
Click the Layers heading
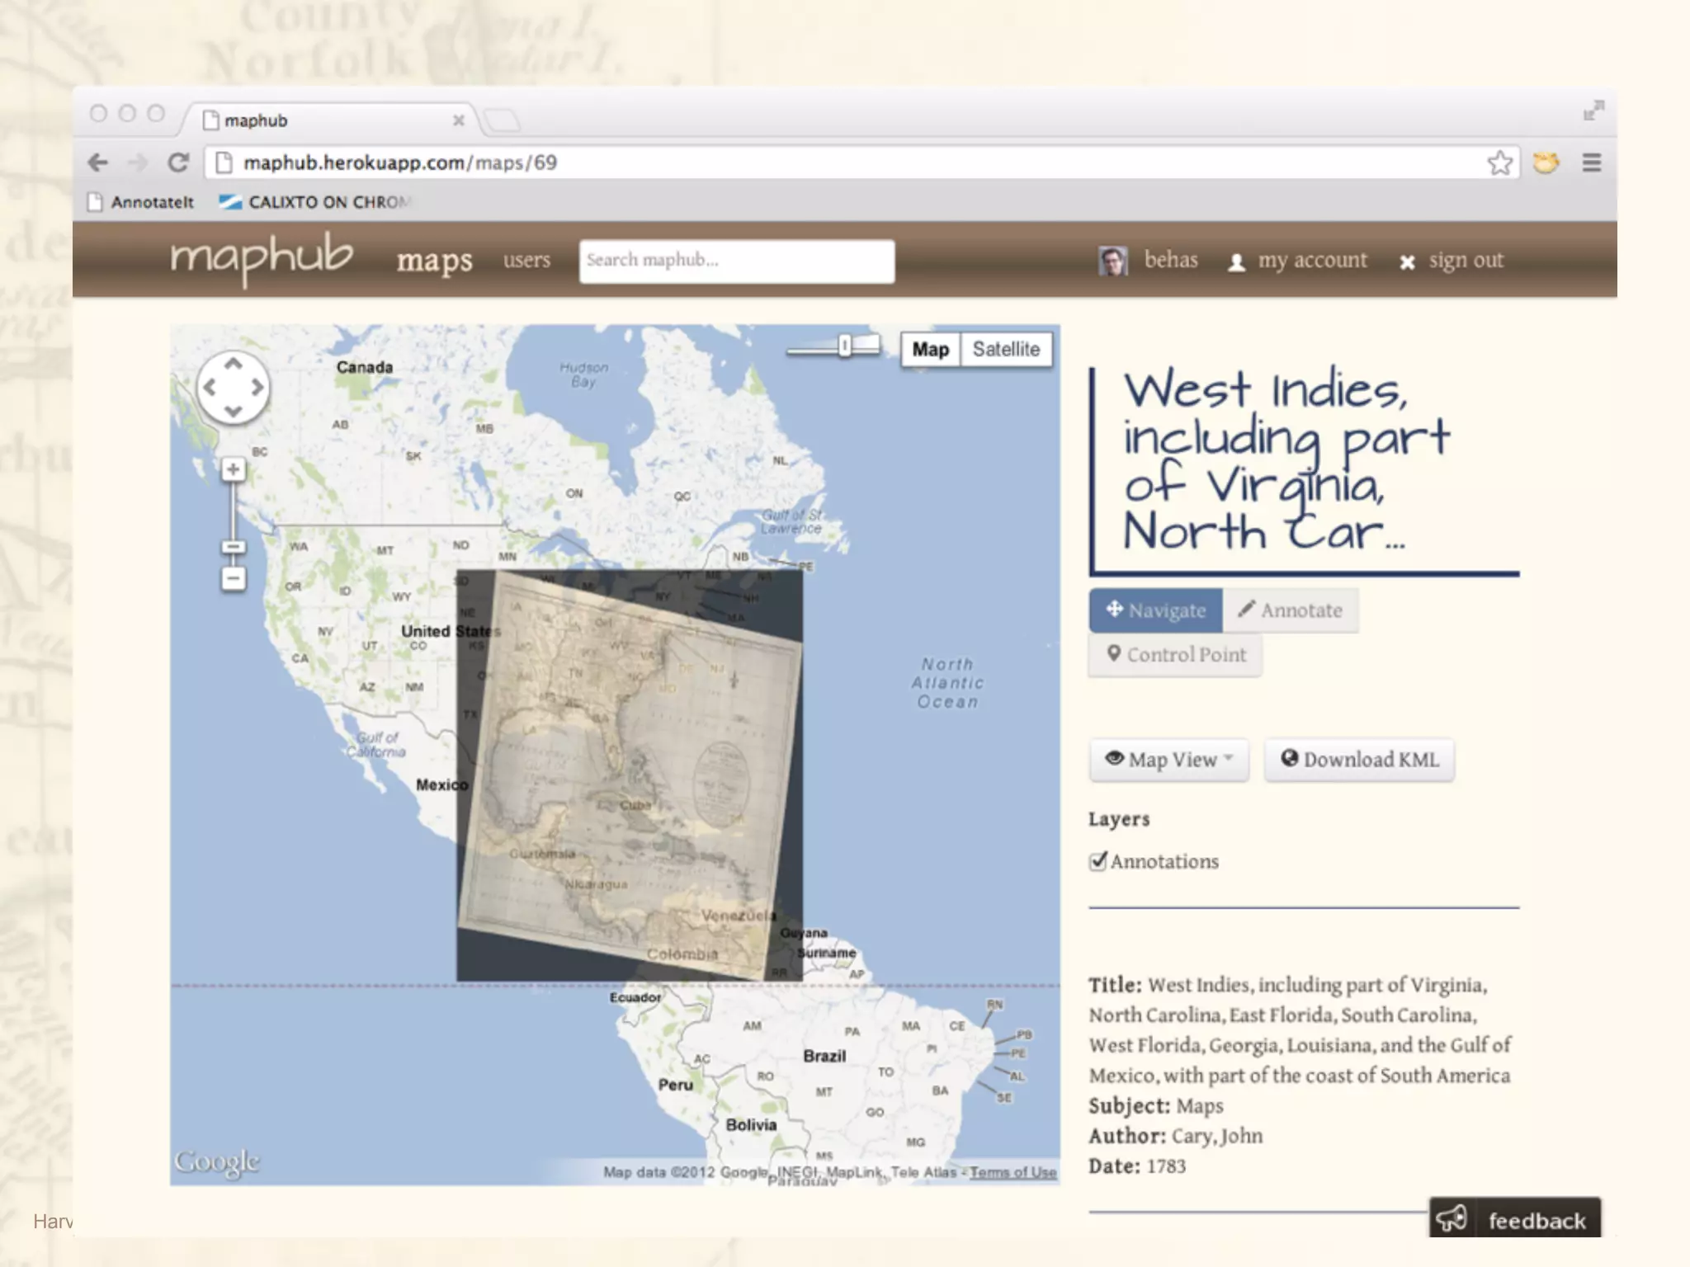click(x=1119, y=819)
